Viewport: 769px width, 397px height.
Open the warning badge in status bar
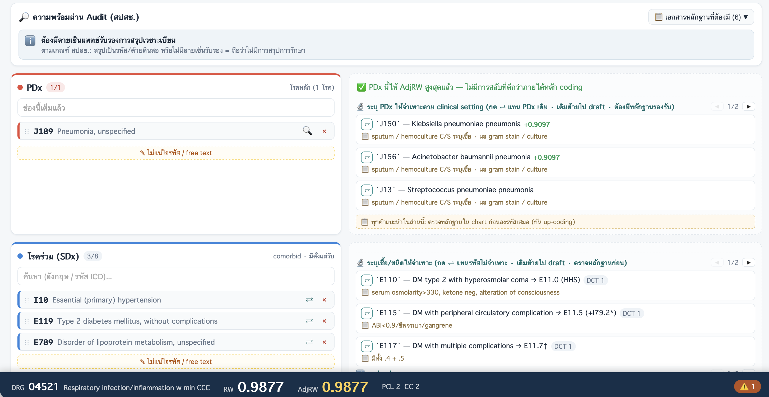coord(747,386)
